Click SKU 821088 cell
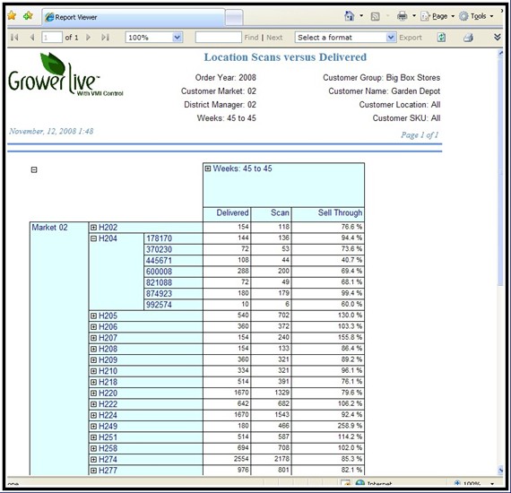 (173, 283)
